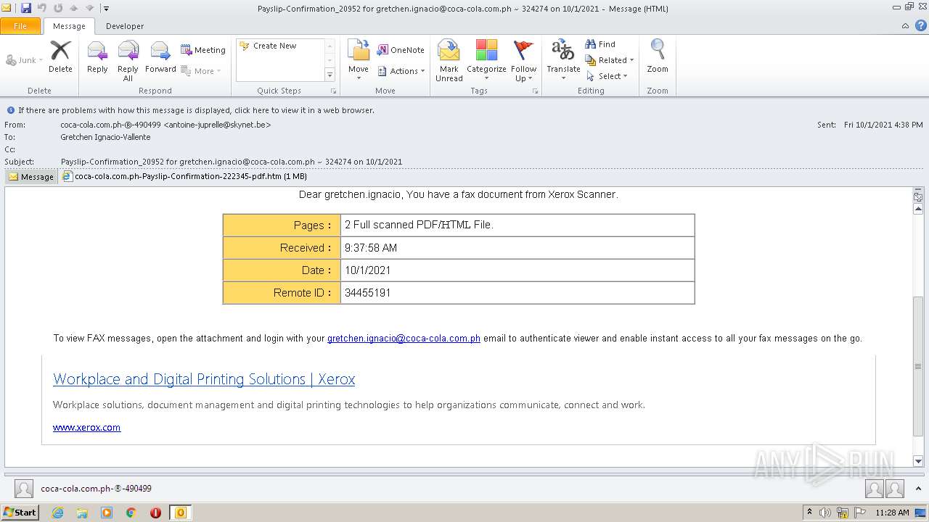Open the Related dropdown
The height and width of the screenshot is (522, 929).
[610, 60]
